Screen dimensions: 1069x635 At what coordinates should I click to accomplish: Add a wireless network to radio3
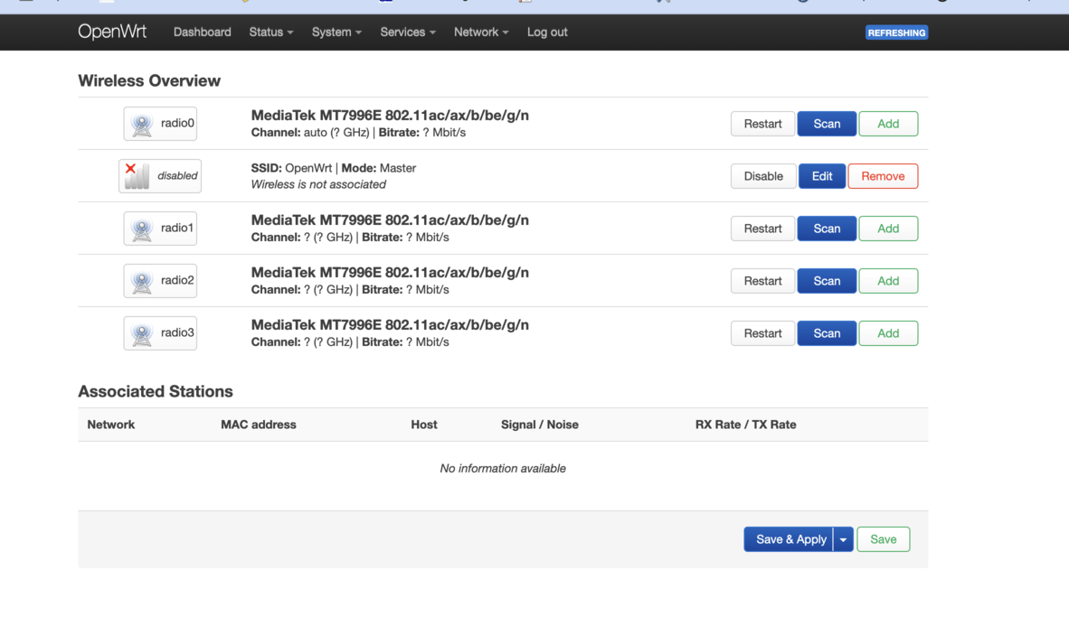[888, 333]
